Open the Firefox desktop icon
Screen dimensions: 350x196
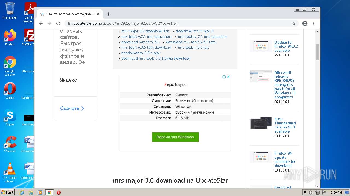[10, 38]
